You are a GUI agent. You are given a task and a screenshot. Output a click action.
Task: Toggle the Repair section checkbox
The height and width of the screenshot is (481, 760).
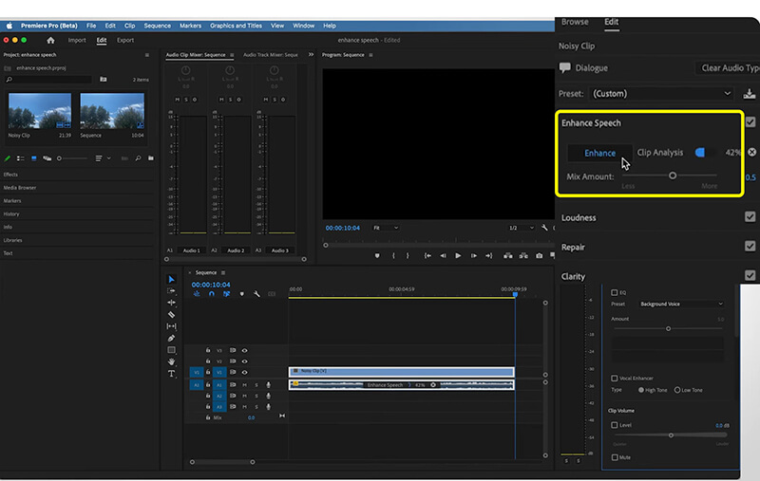(x=750, y=247)
